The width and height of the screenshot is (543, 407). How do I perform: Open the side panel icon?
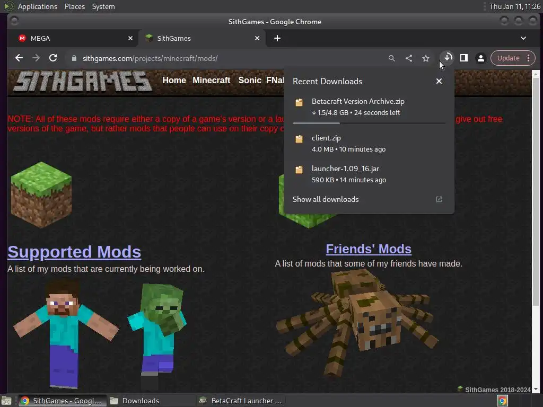coord(463,58)
